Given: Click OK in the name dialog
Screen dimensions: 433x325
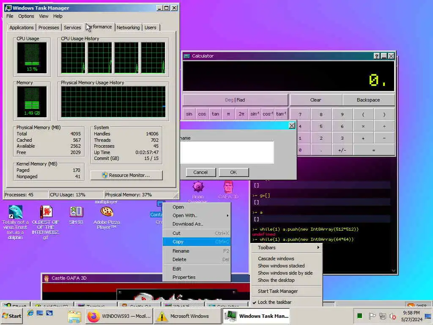Looking at the screenshot, I should coord(233,173).
